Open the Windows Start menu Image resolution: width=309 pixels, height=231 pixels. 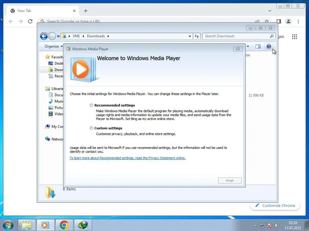[8, 225]
